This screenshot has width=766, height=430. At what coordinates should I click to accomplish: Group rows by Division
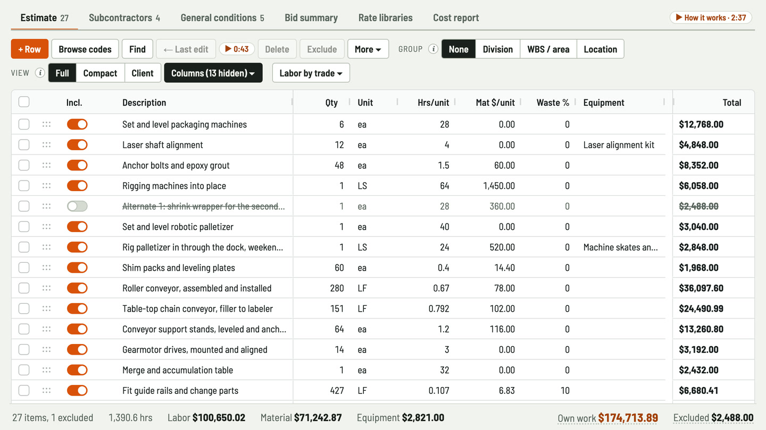tap(498, 49)
